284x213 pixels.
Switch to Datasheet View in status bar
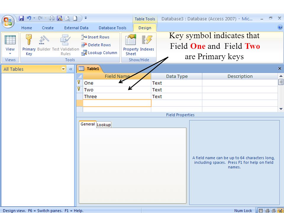click(261, 211)
